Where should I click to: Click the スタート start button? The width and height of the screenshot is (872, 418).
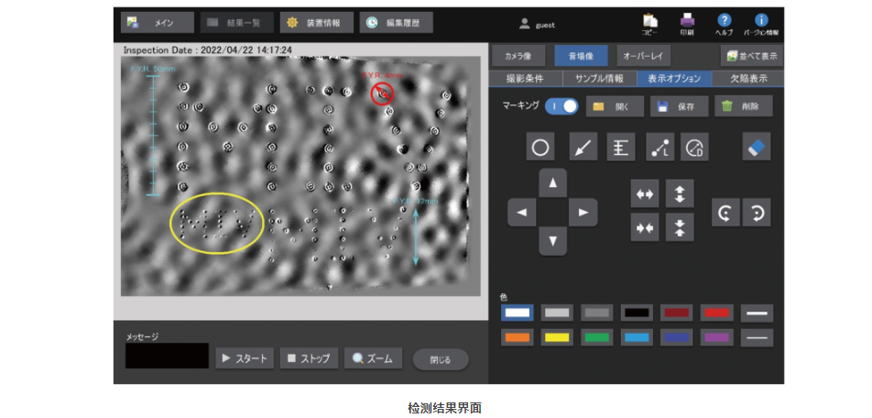coord(245,358)
